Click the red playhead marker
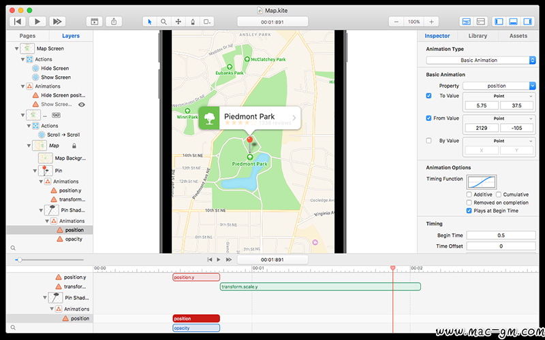The width and height of the screenshot is (545, 340). [x=393, y=268]
